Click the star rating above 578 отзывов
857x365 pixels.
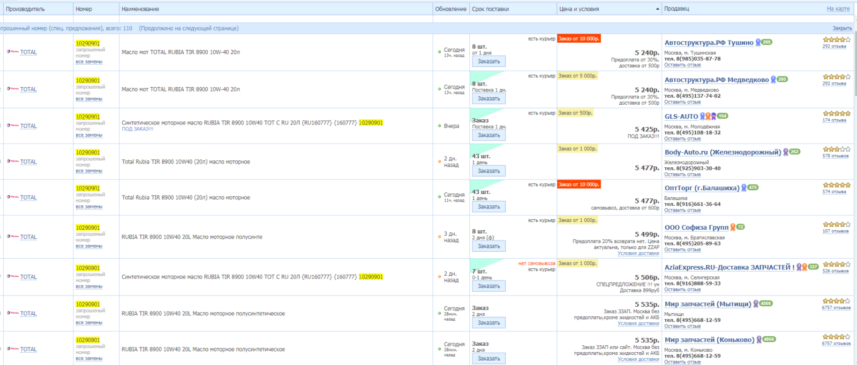click(837, 149)
